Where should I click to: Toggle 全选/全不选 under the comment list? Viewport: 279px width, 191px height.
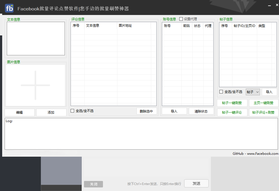pyautogui.click(x=72, y=111)
